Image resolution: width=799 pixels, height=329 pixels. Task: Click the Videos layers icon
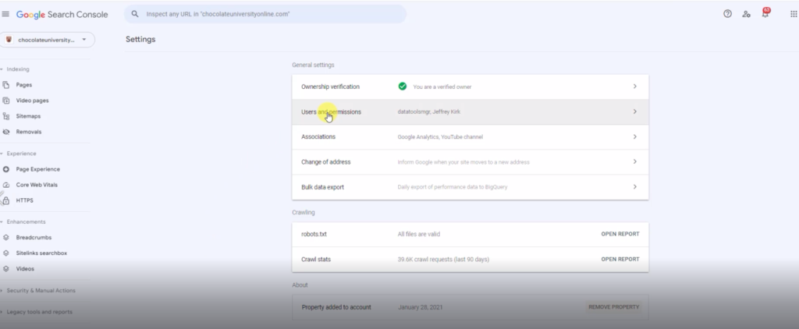pos(6,268)
